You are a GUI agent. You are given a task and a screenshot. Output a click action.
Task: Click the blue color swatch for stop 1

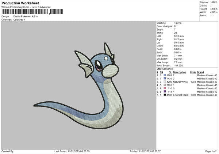165,75
